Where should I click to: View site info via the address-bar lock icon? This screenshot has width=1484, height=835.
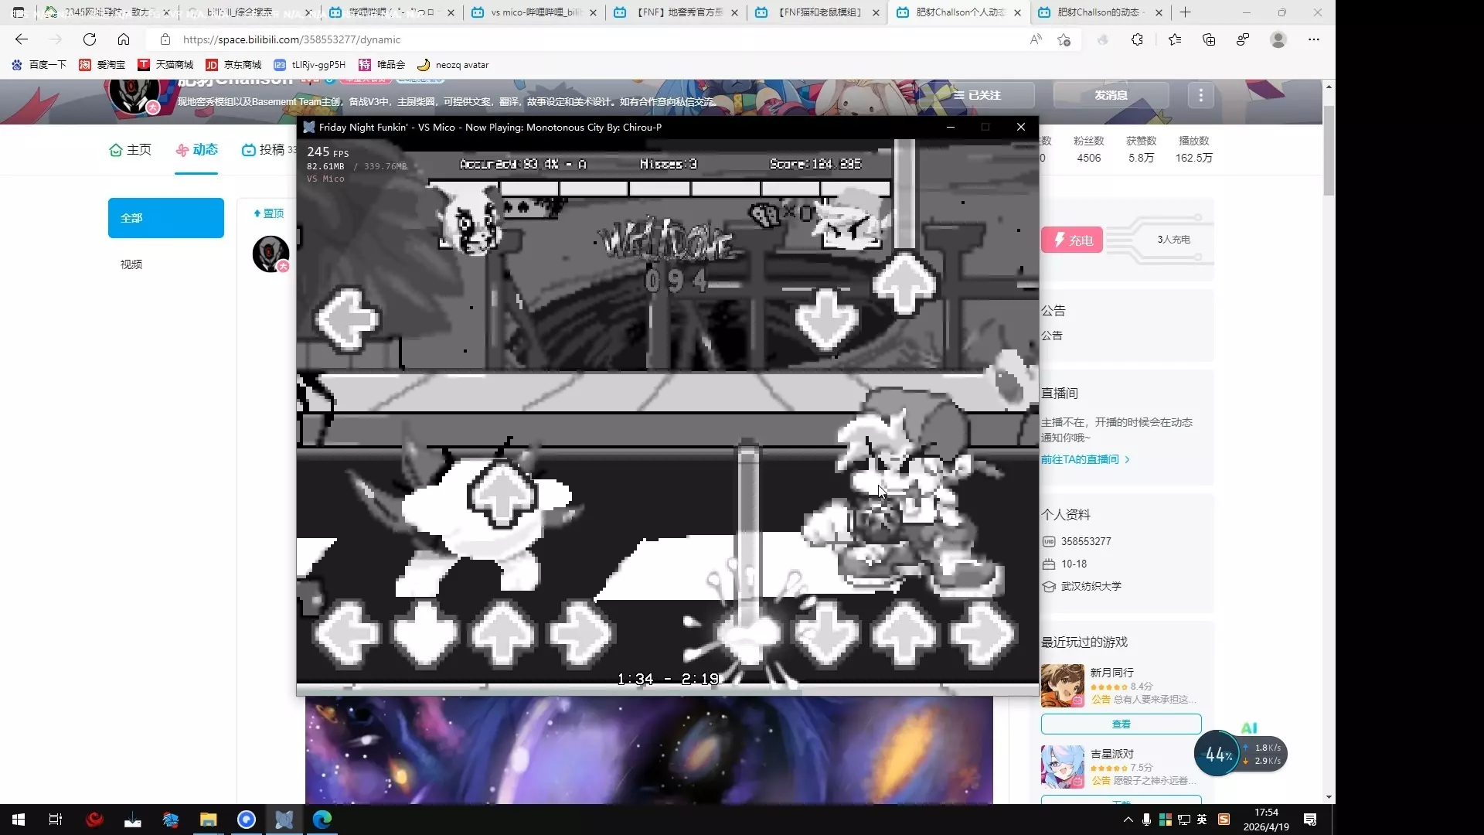coord(165,39)
